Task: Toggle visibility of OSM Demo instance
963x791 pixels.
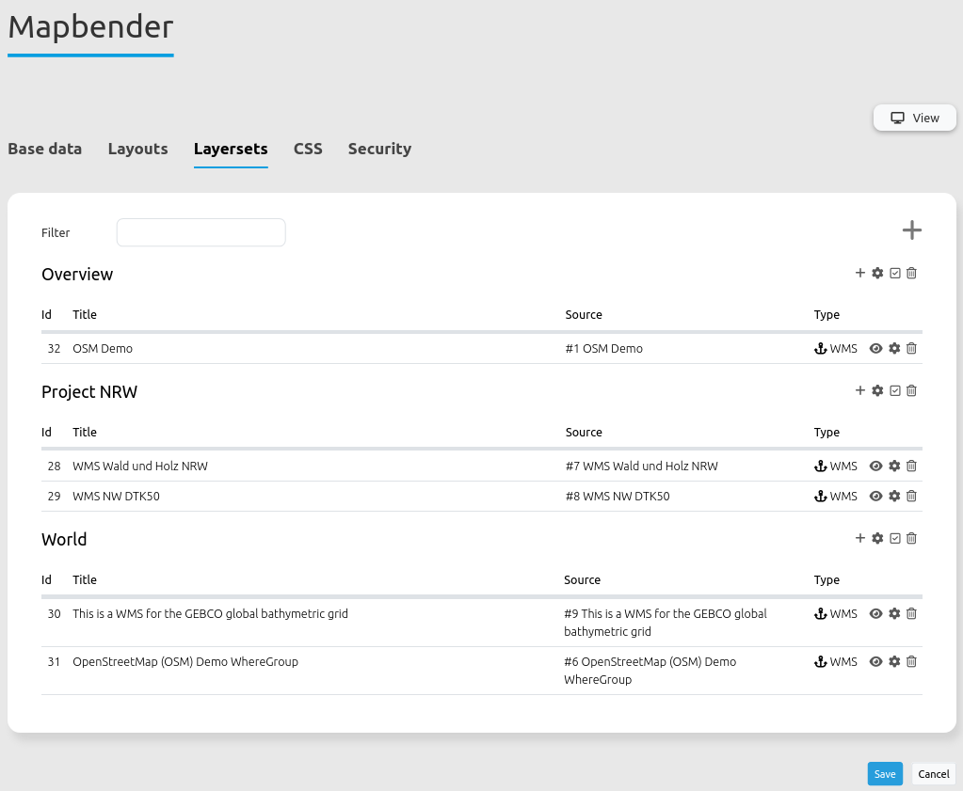Action: (875, 348)
